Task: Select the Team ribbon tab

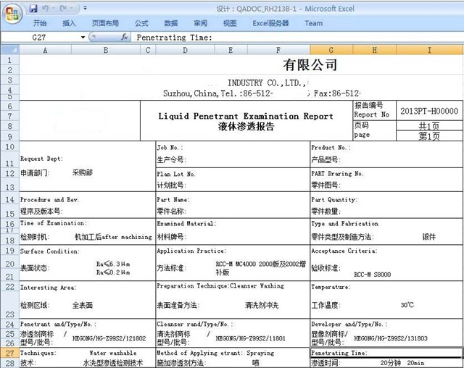Action: [313, 23]
